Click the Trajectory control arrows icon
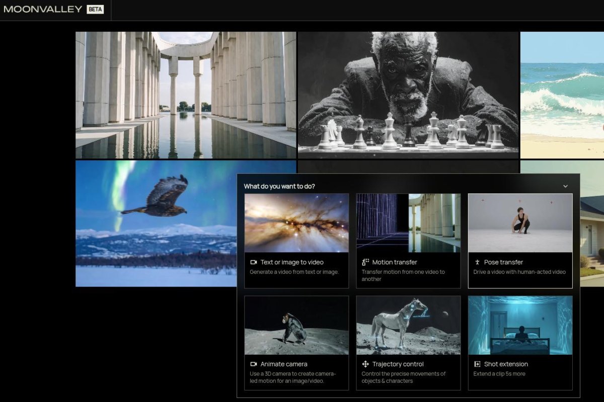The image size is (604, 402). (365, 364)
